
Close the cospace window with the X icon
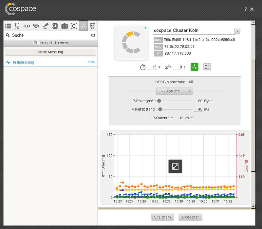click(x=252, y=9)
